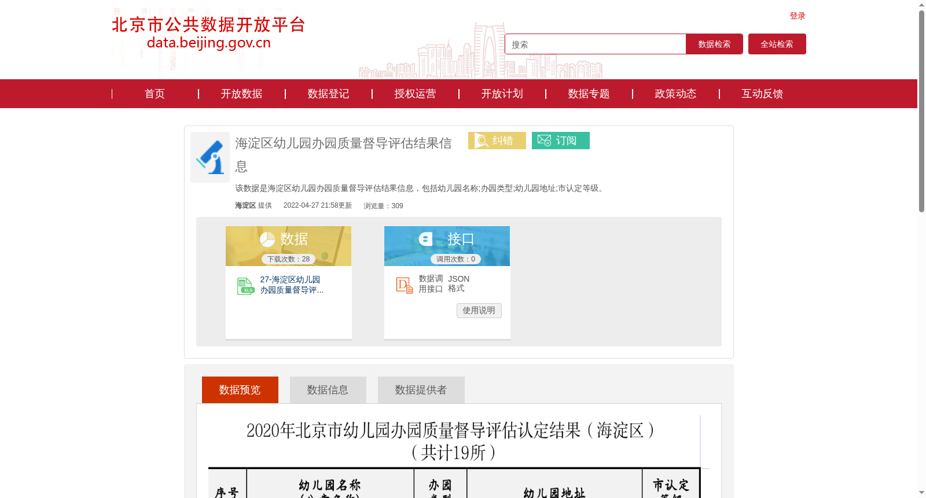Open the 首页 menu item
Screen dimensions: 926x498
click(x=155, y=94)
